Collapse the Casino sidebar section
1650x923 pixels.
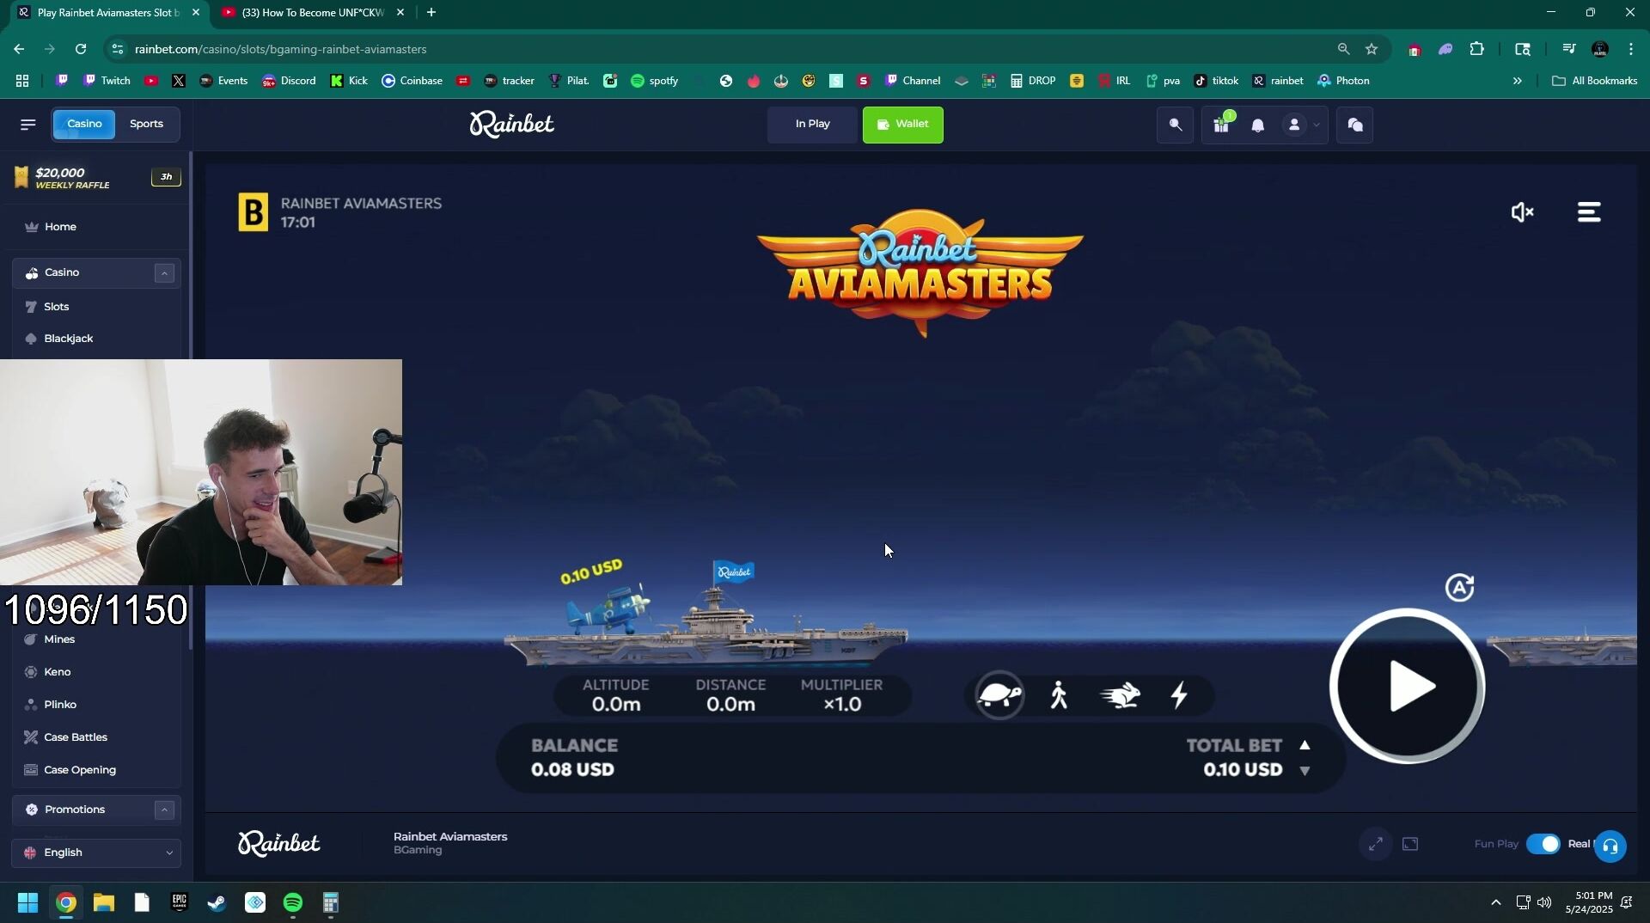(x=164, y=273)
